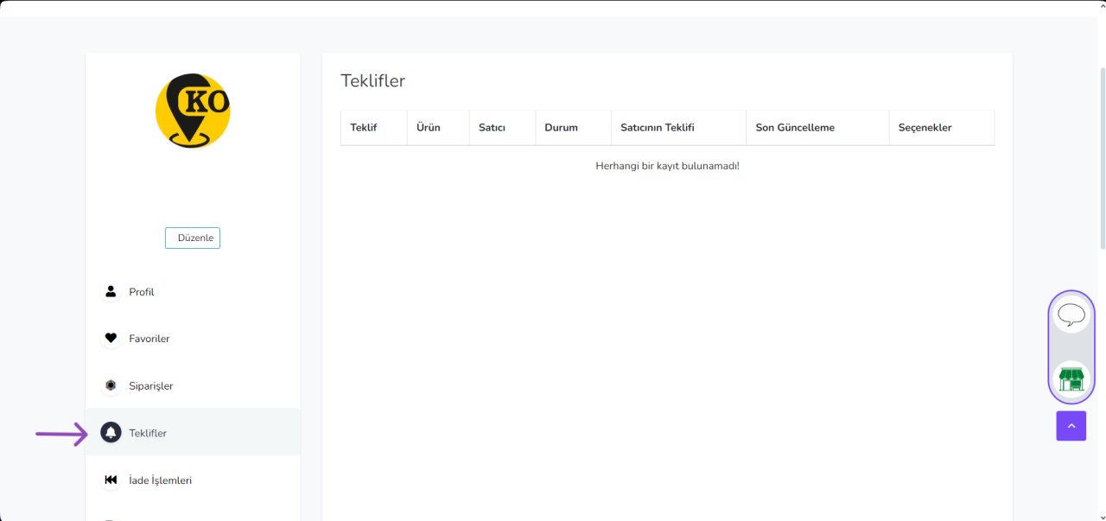Image resolution: width=1106 pixels, height=521 pixels.
Task: Click the Satıcı column header
Action: coord(502,128)
